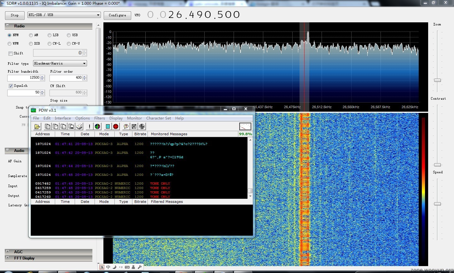Click the Configure button
The height and width of the screenshot is (273, 454).
[x=117, y=15]
